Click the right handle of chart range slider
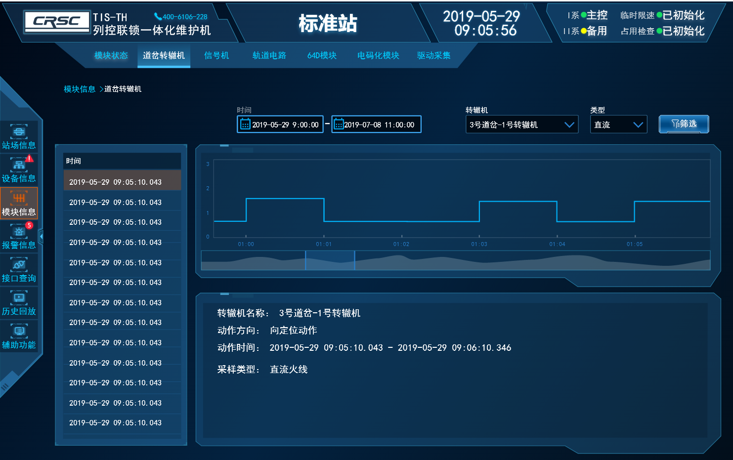The height and width of the screenshot is (460, 733). (x=354, y=260)
